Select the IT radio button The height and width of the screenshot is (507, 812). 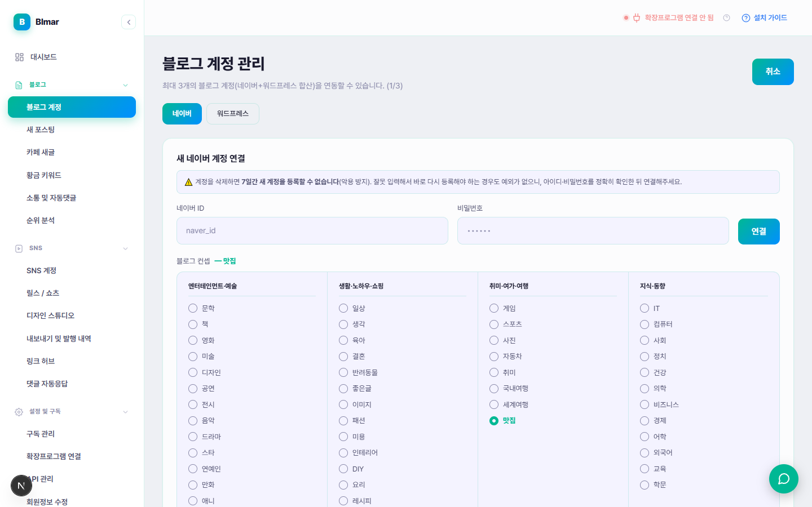coord(645,308)
